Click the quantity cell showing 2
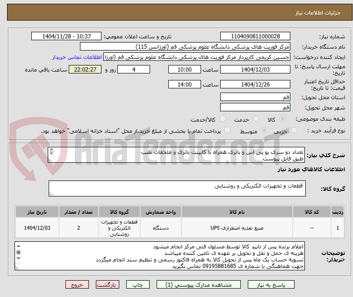 79,228
